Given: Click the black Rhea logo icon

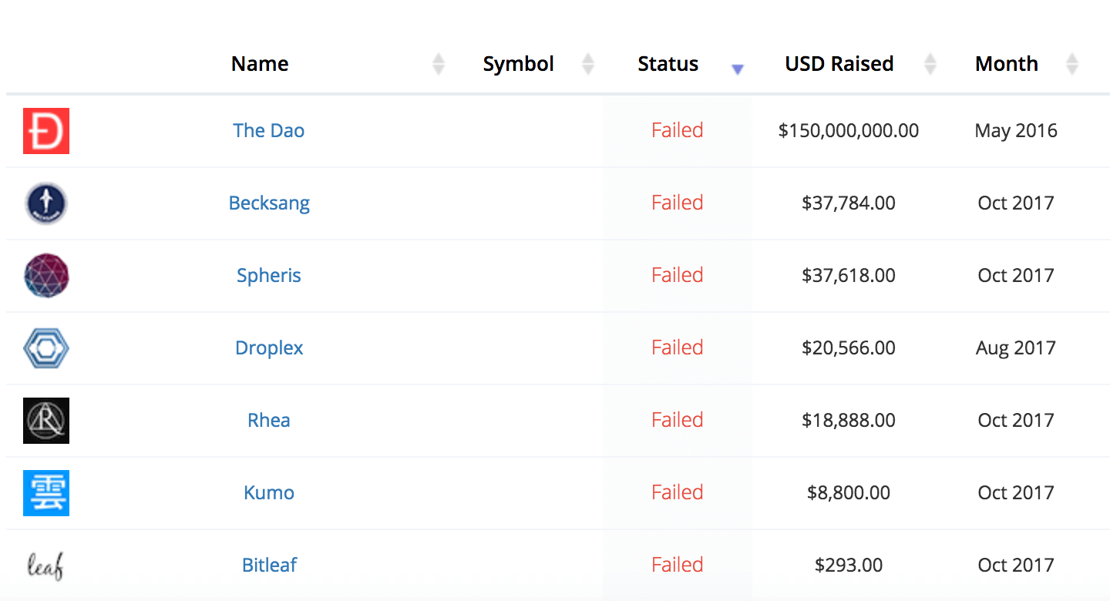Looking at the screenshot, I should tap(46, 421).
